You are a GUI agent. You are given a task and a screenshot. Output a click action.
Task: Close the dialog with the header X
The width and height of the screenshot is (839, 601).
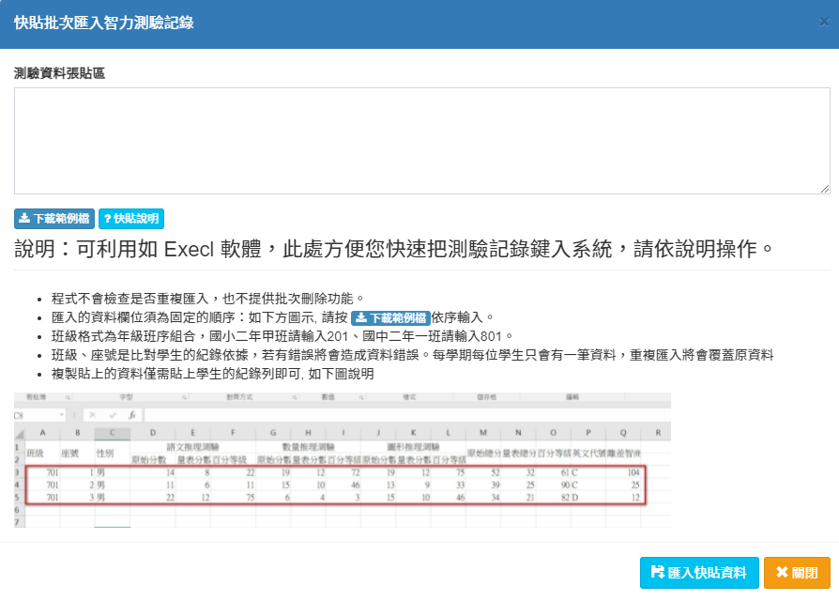[823, 23]
